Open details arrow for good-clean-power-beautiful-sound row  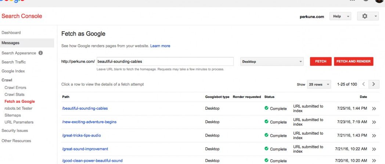[x=374, y=161]
